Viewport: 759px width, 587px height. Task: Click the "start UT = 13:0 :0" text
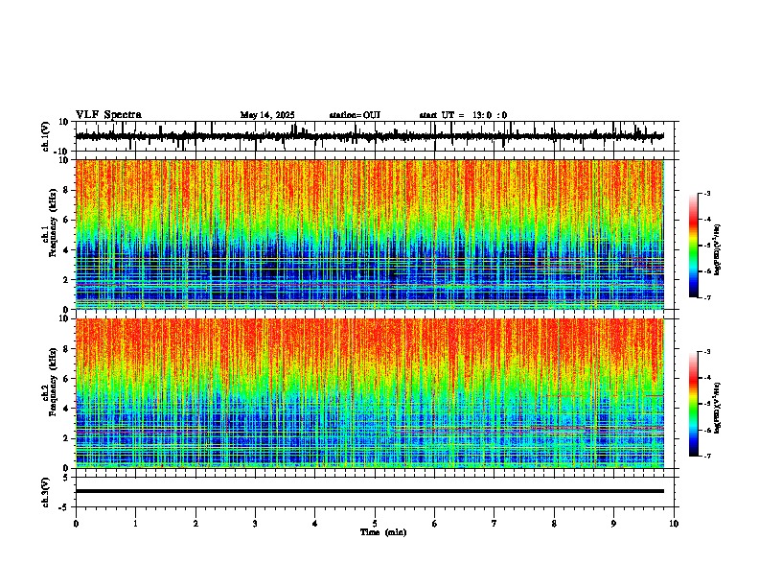(463, 115)
